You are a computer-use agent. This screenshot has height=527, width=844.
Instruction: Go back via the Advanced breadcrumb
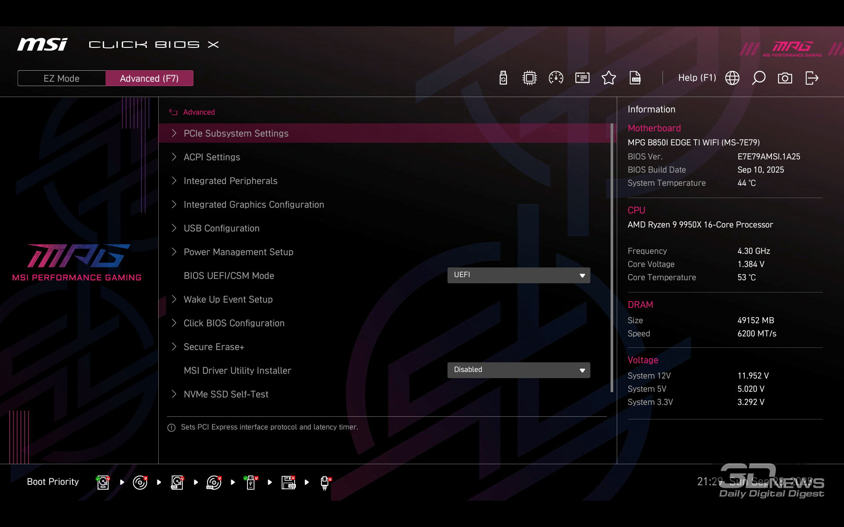coord(199,112)
